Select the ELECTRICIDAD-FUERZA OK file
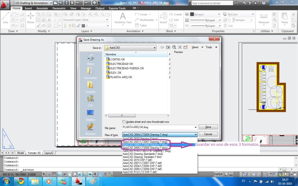Image resolution: width=298 pixels, height=186 pixels. [x=125, y=68]
